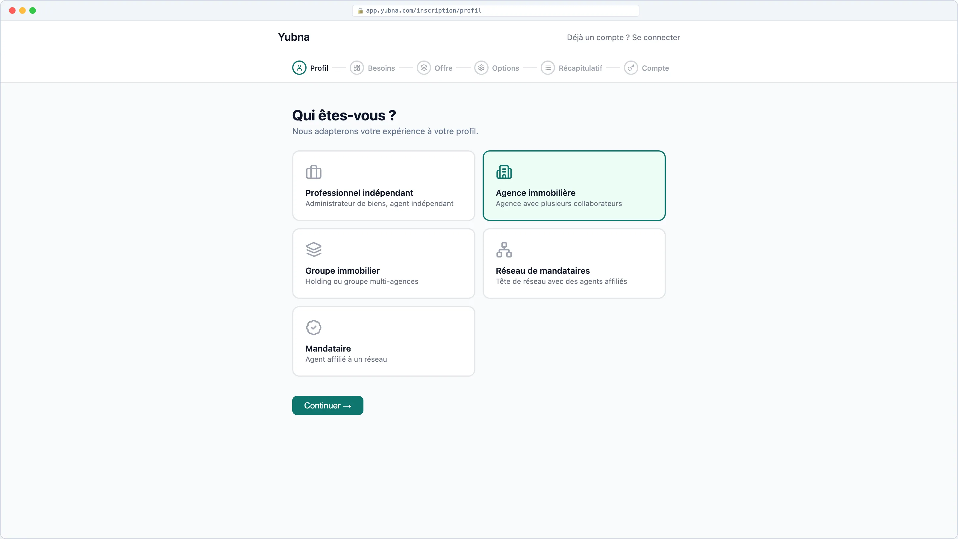958x539 pixels.
Task: Click the badge check icon on Mandataire
Action: 313,327
